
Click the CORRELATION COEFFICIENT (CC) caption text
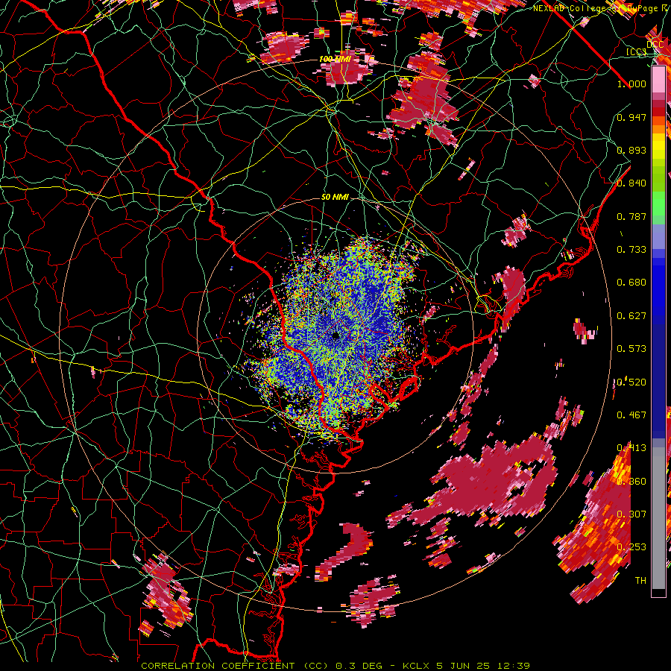[x=235, y=666]
